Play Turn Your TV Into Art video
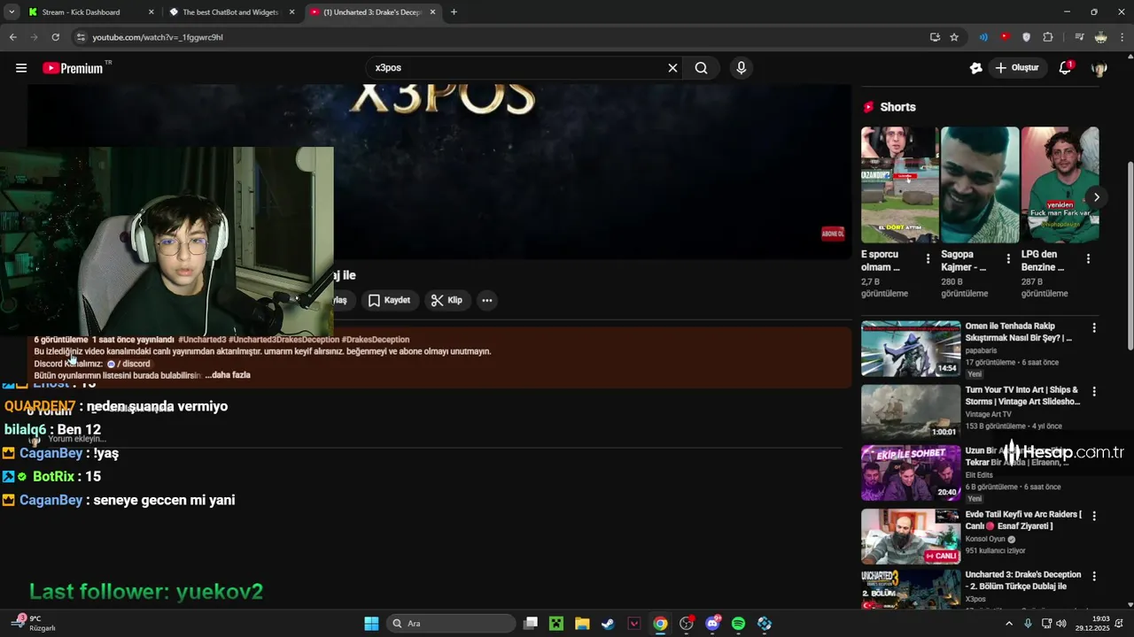This screenshot has height=637, width=1134. coord(911,411)
